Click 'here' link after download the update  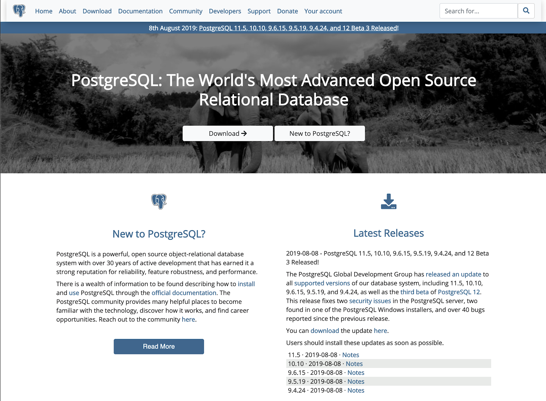(x=380, y=330)
